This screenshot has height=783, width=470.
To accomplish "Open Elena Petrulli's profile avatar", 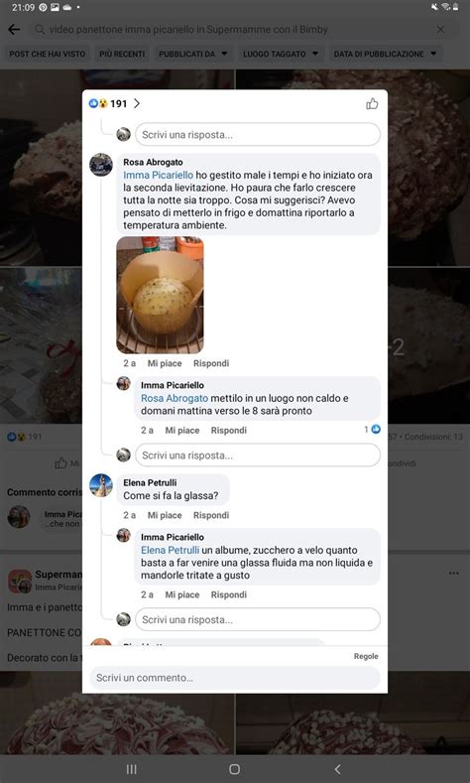I will click(101, 485).
